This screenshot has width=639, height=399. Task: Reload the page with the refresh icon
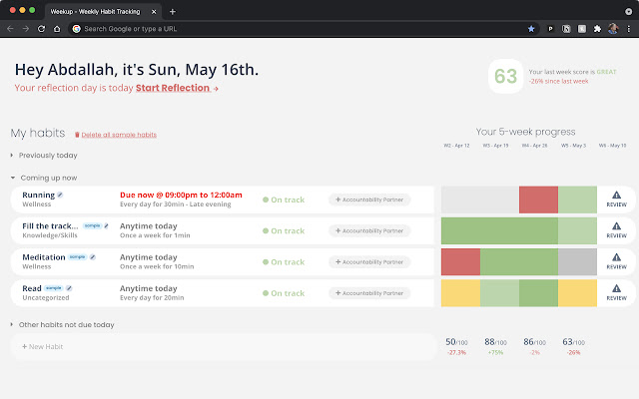click(42, 29)
